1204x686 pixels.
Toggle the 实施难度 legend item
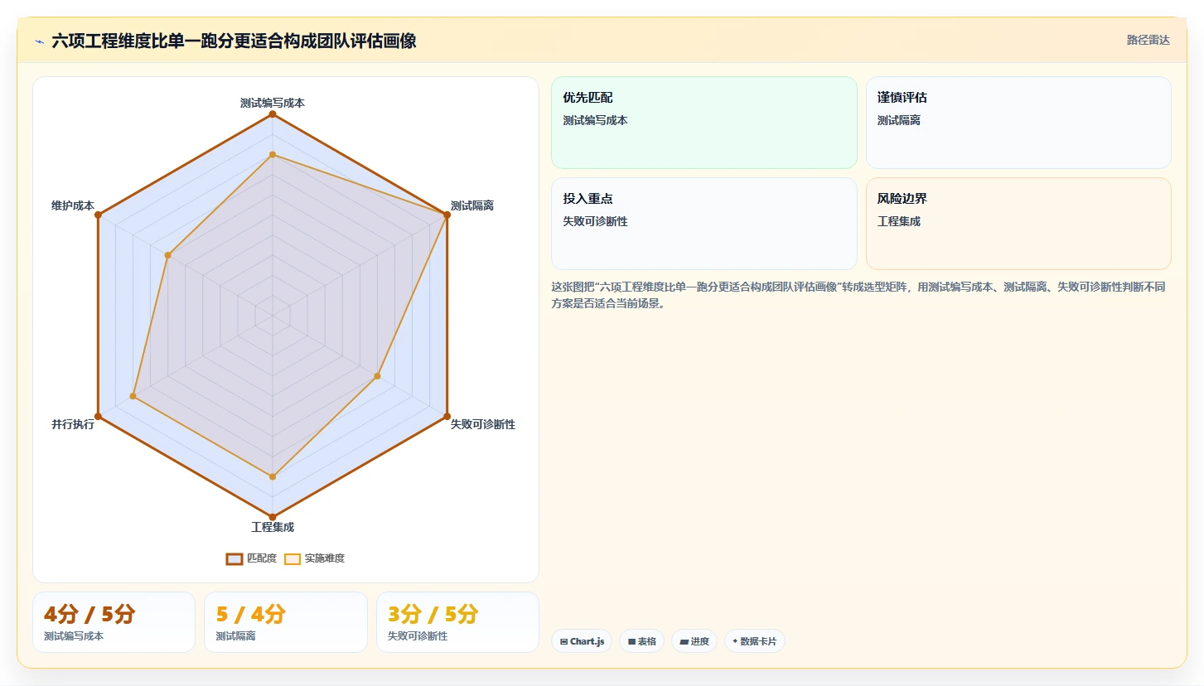pyautogui.click(x=314, y=558)
